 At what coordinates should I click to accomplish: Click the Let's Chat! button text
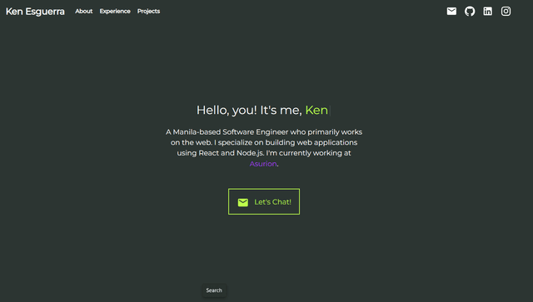pos(272,202)
